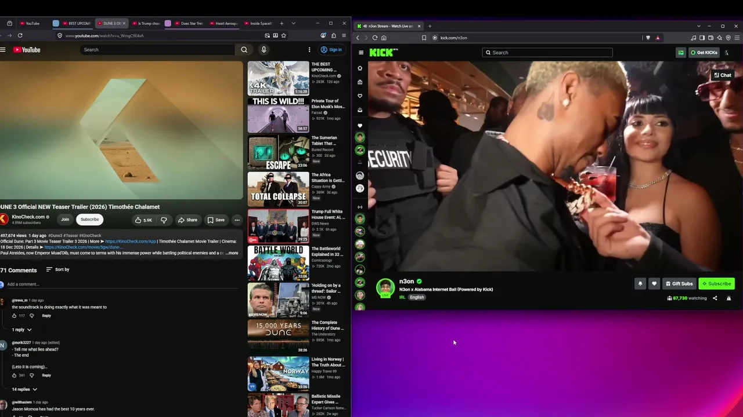Click the YouTube search magnifier button
Viewport: 743px width, 417px height.
point(244,50)
